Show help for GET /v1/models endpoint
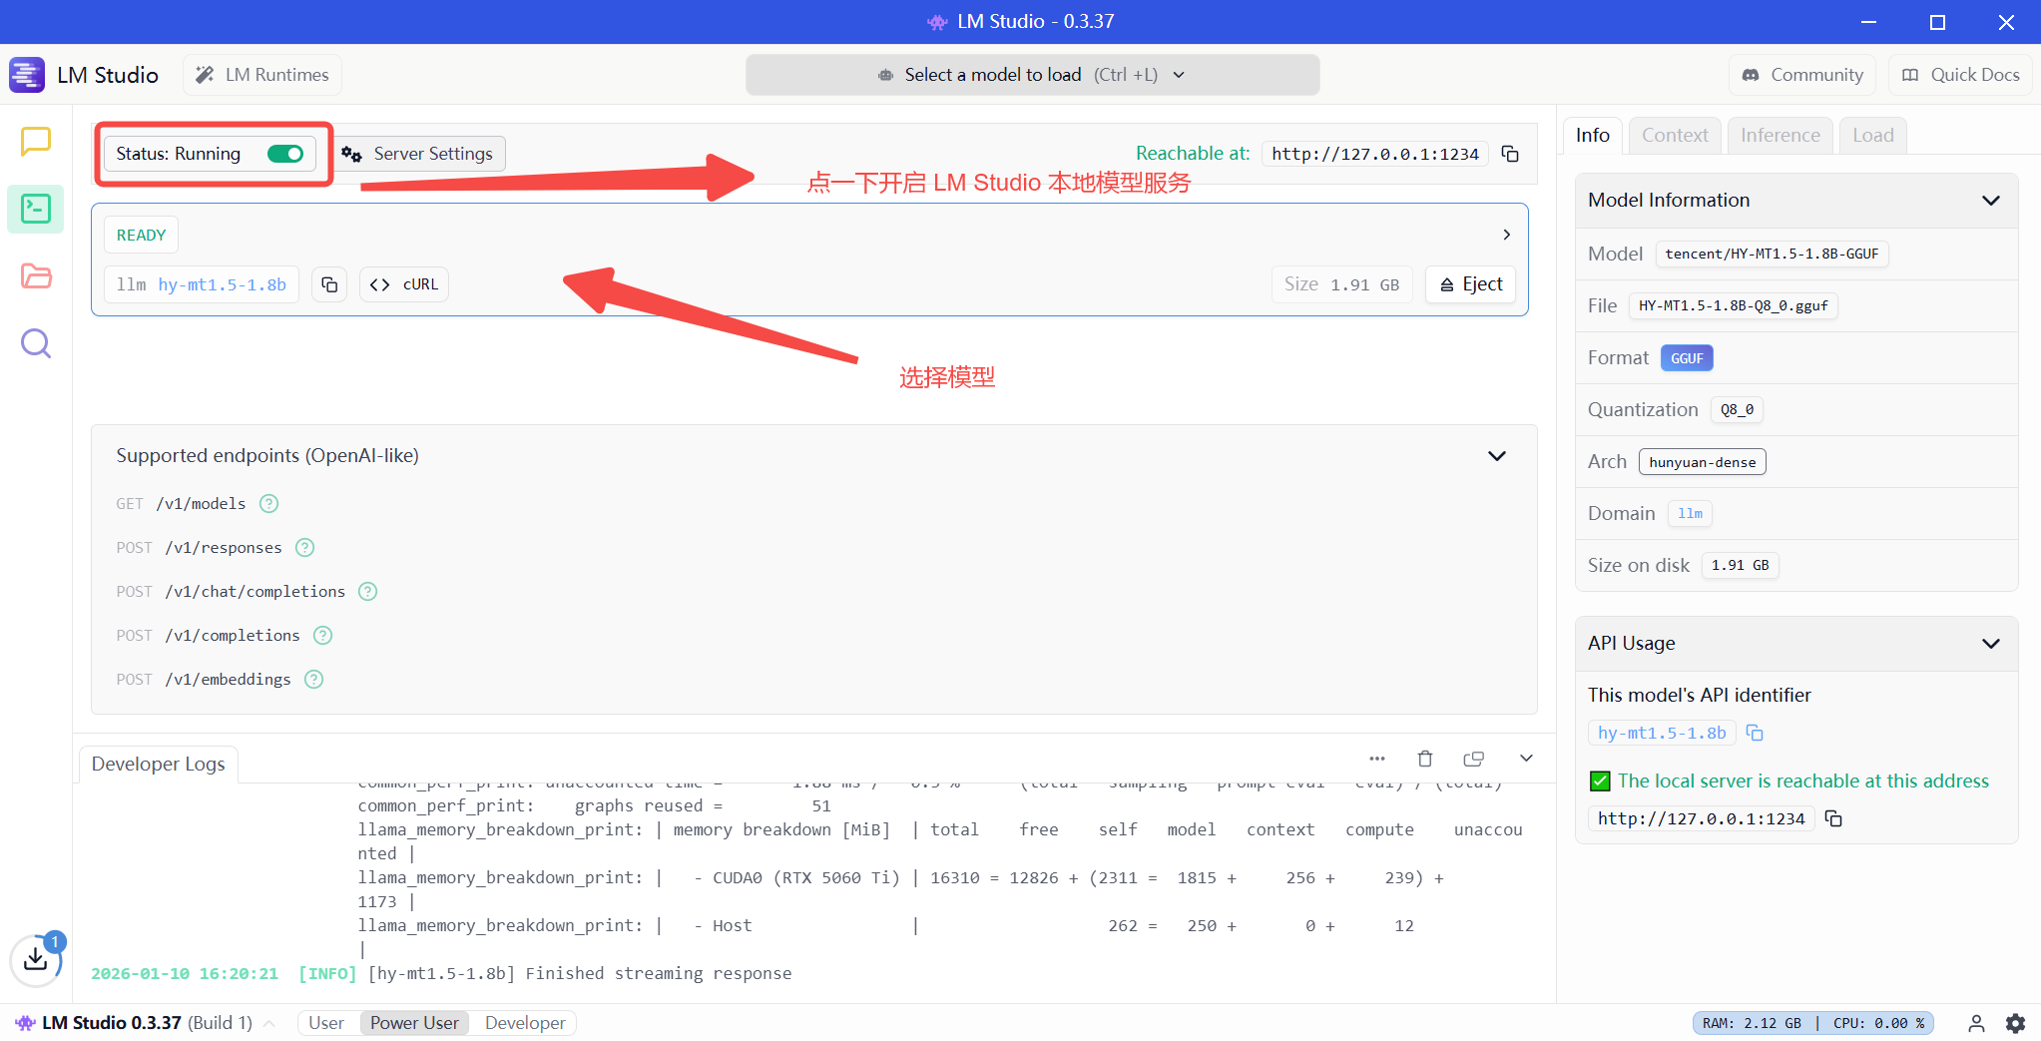The height and width of the screenshot is (1041, 2041). (269, 504)
